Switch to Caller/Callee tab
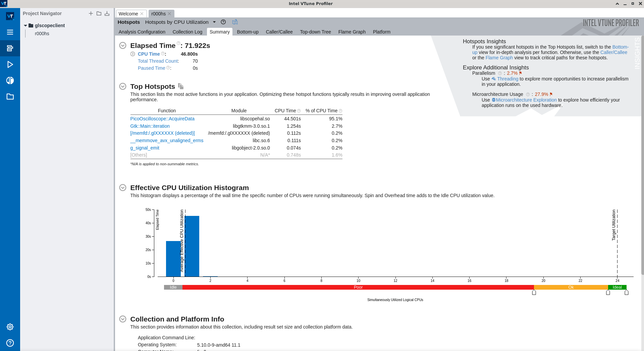The height and width of the screenshot is (351, 644). pyautogui.click(x=279, y=32)
